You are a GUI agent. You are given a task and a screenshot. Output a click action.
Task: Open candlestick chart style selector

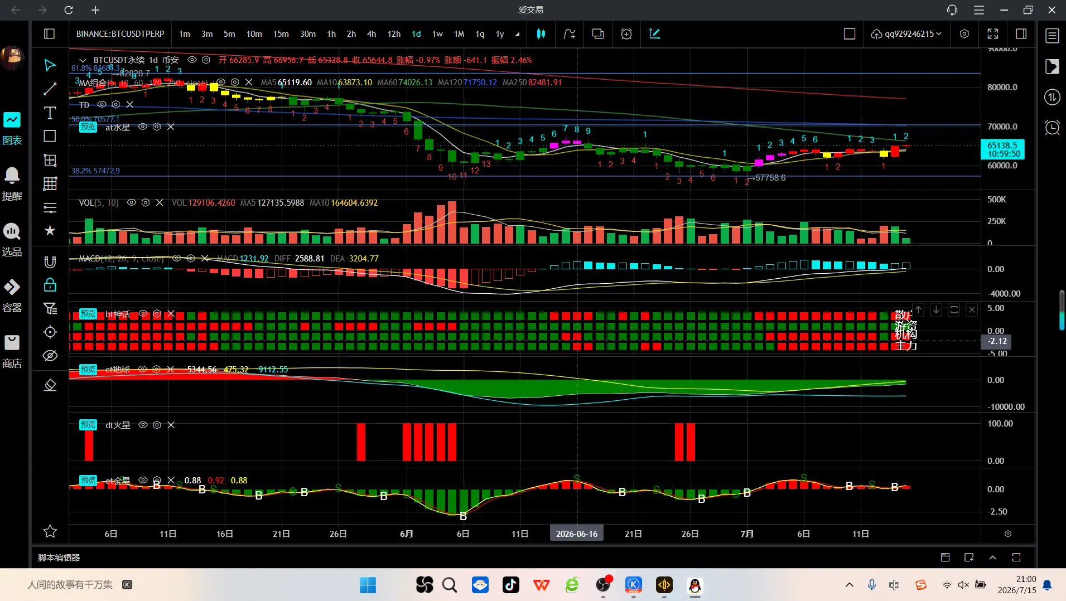coord(541,34)
